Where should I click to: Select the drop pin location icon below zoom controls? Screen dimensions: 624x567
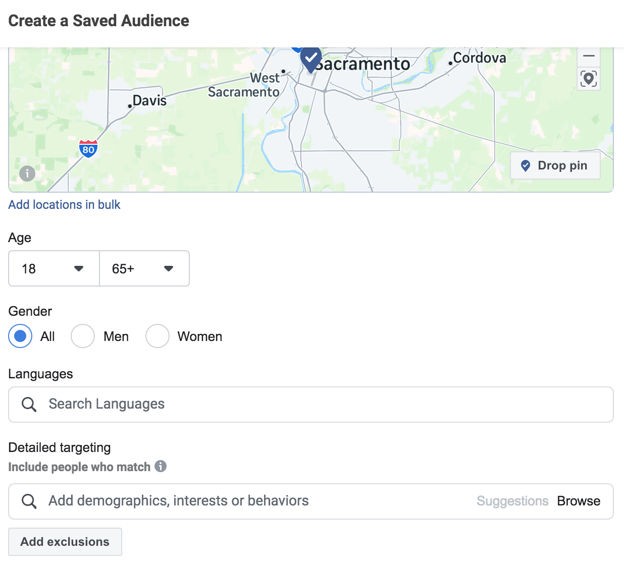(589, 79)
